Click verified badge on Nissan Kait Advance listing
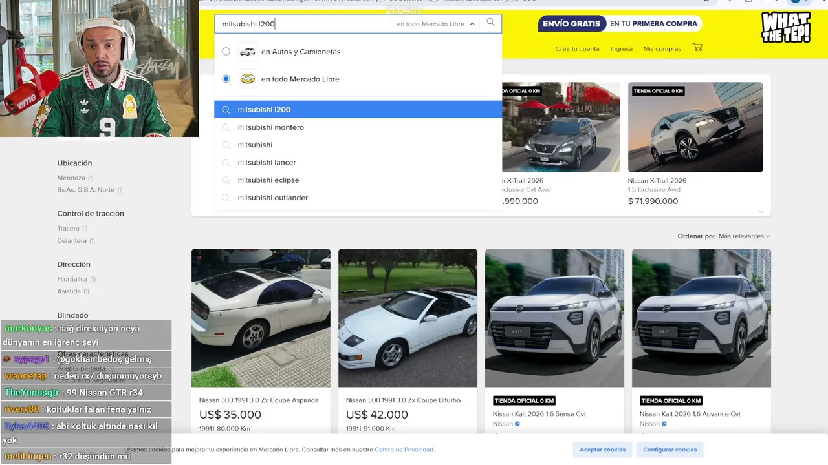The image size is (828, 465). click(664, 424)
